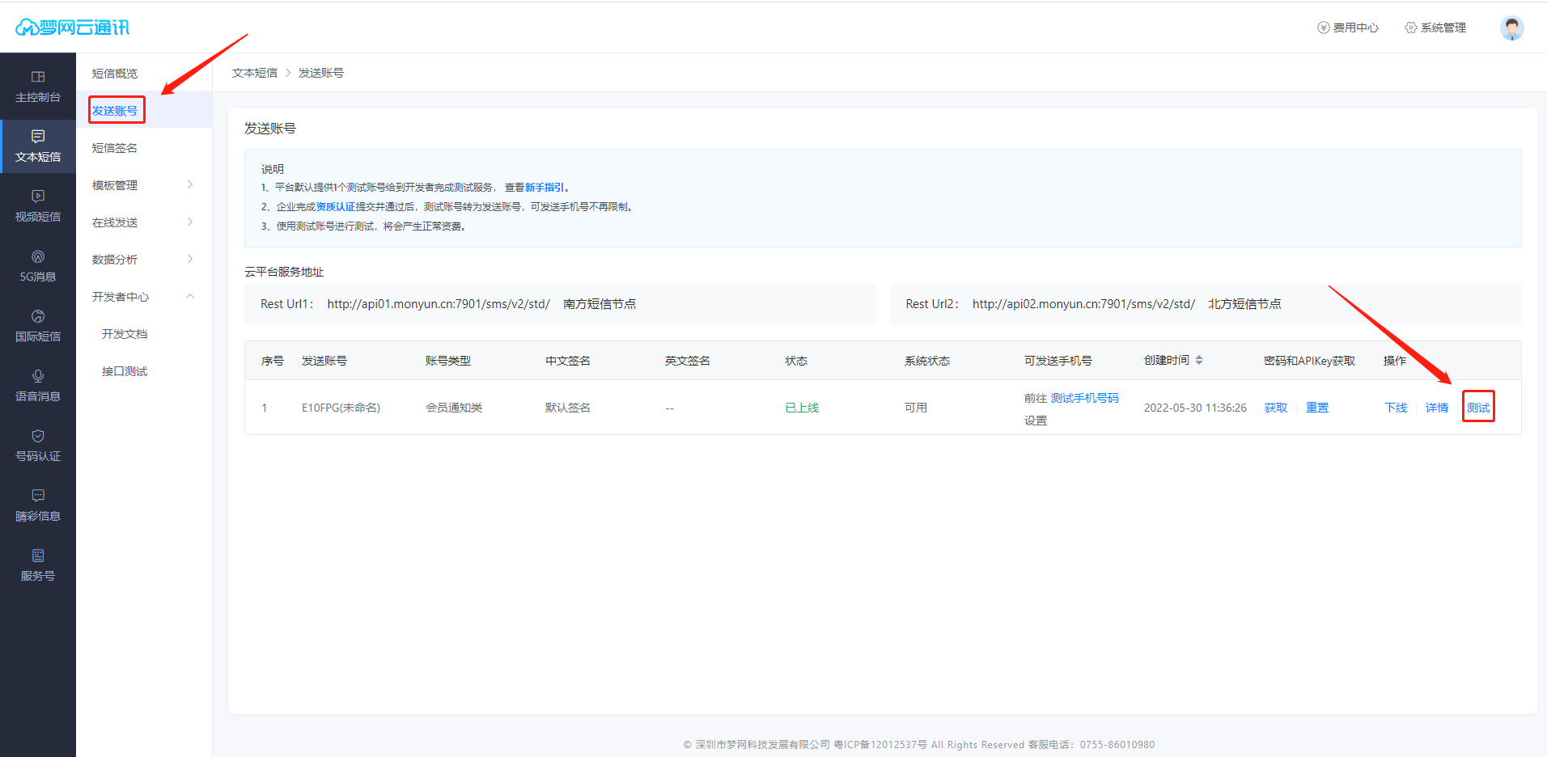Image resolution: width=1547 pixels, height=757 pixels.
Task: Click 重置 to reset the APIKey
Action: point(1317,408)
